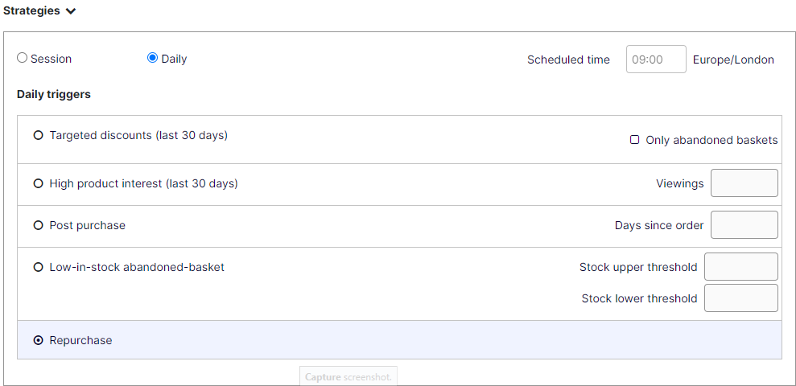Click the Repurchase row label
This screenshot has width=796, height=386.
coord(80,340)
